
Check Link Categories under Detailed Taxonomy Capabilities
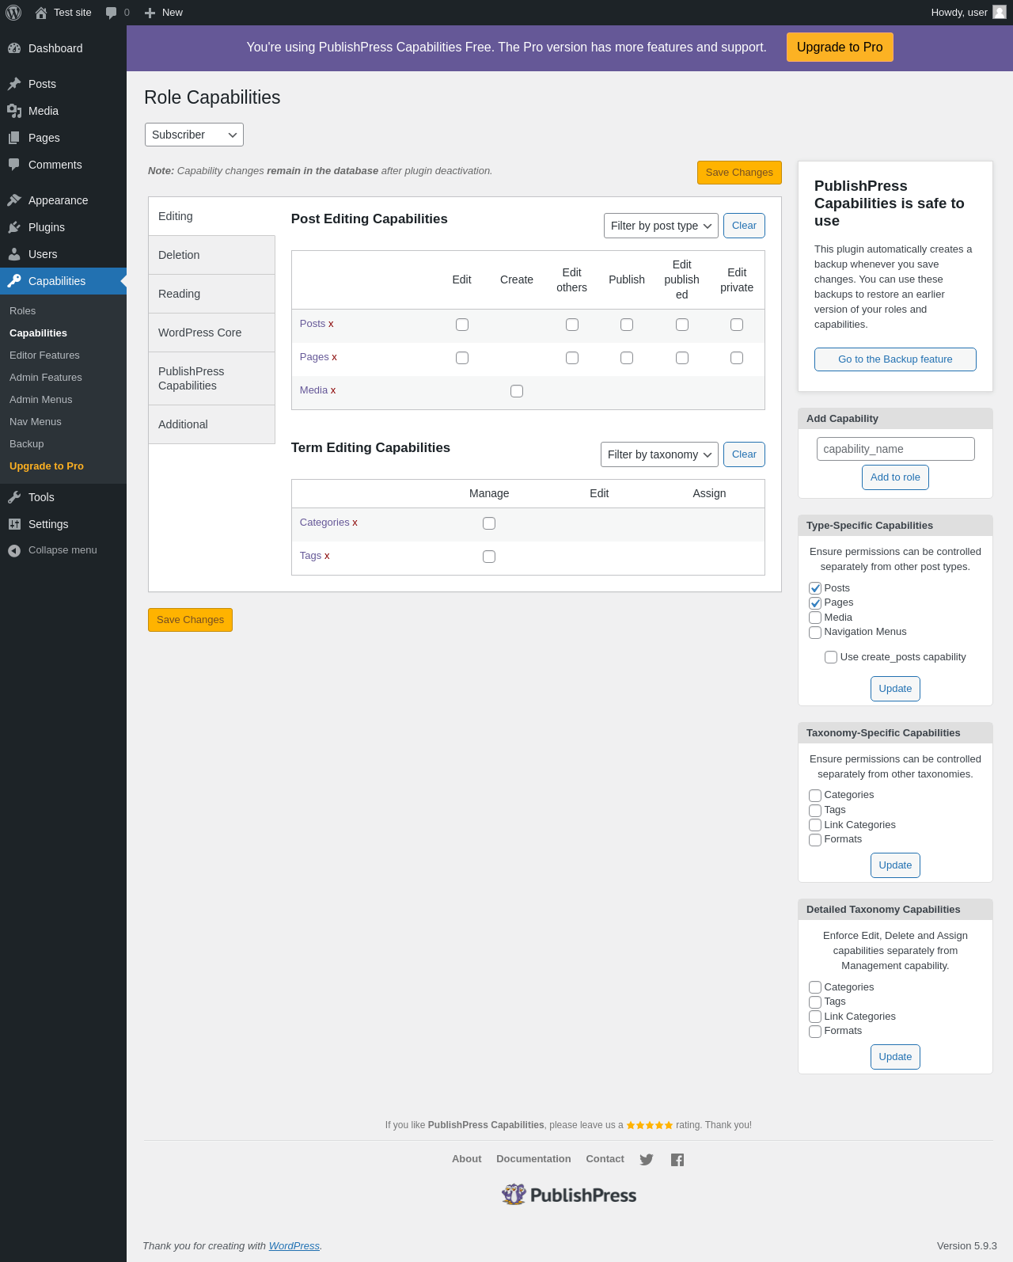(x=815, y=1017)
